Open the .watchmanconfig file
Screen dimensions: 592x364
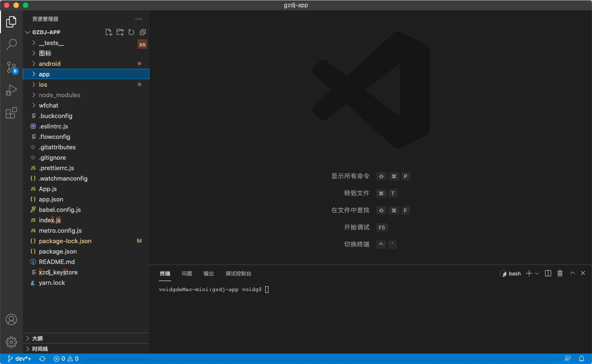pos(86,178)
